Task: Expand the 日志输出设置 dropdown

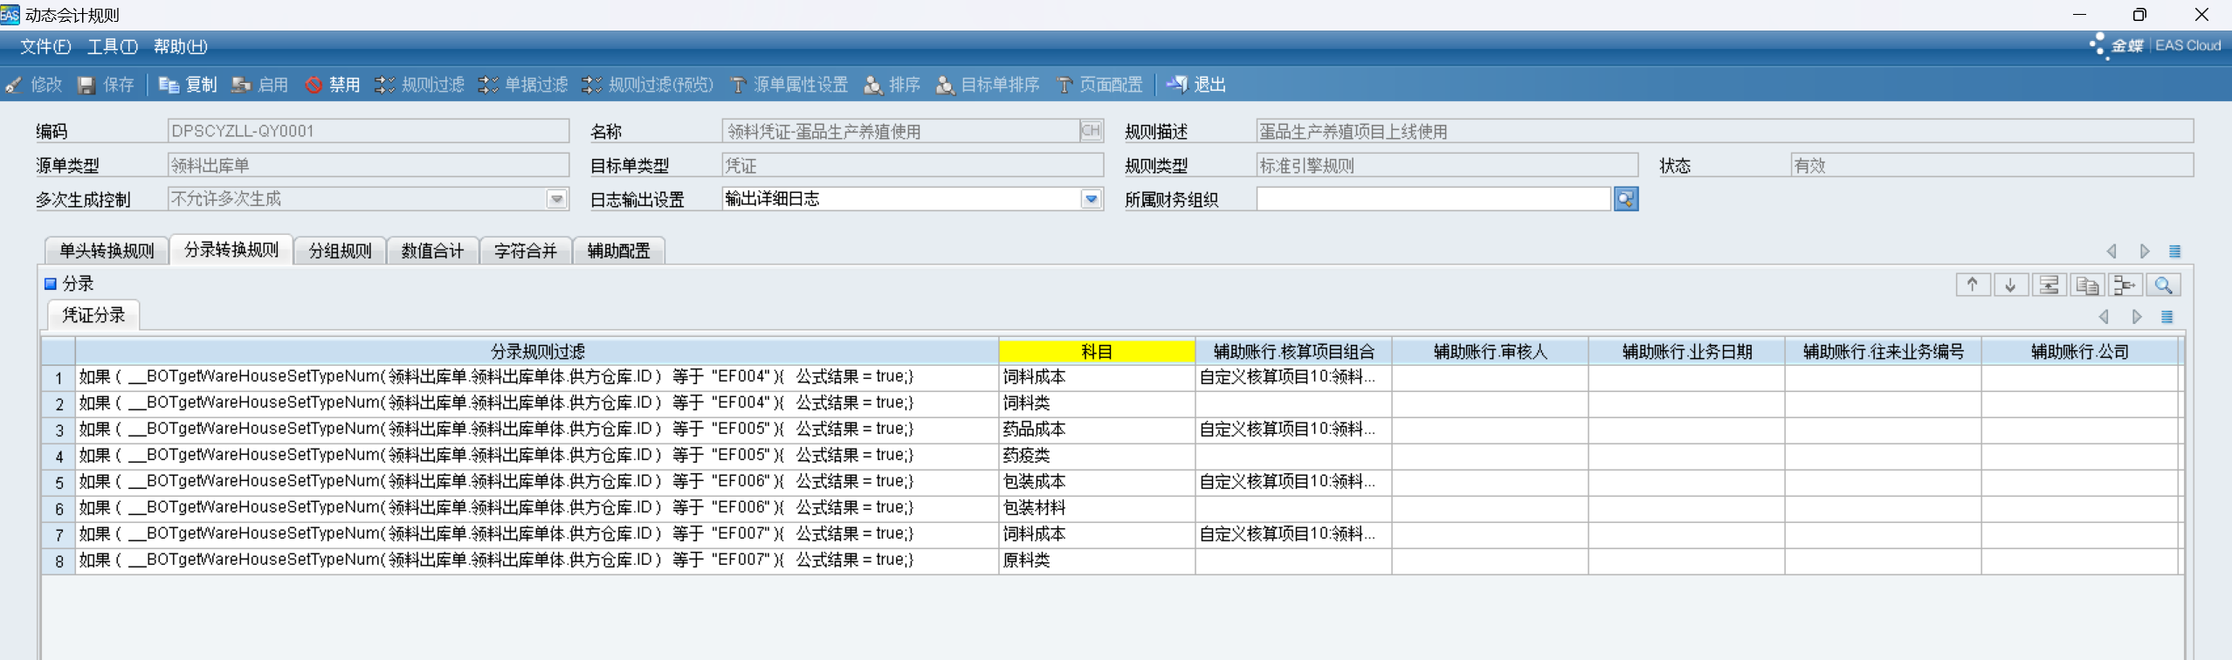Action: (1091, 199)
